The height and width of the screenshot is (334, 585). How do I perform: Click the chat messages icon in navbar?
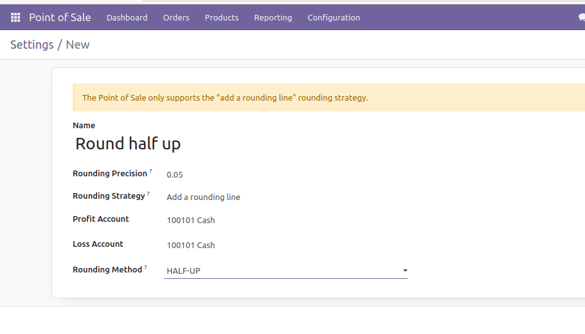point(581,18)
